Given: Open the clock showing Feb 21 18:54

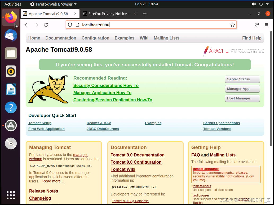Looking at the screenshot, I should [147, 4].
